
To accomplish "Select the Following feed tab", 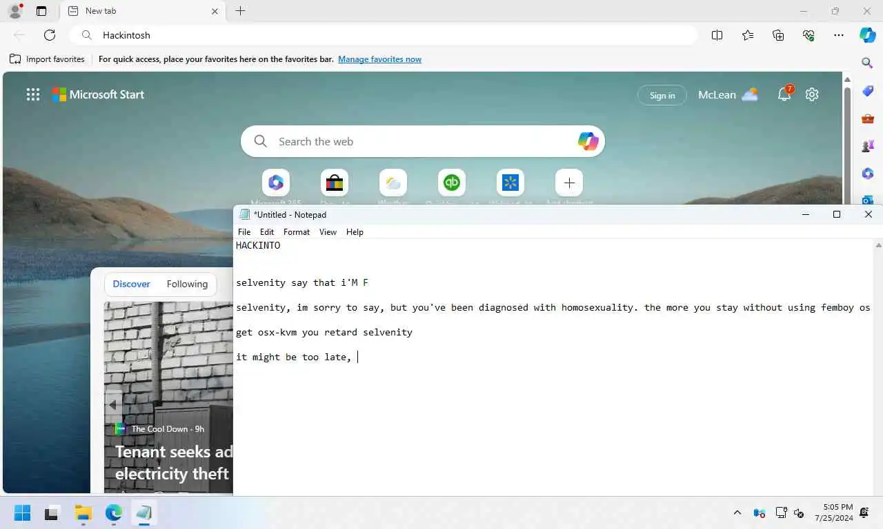I will pos(187,284).
